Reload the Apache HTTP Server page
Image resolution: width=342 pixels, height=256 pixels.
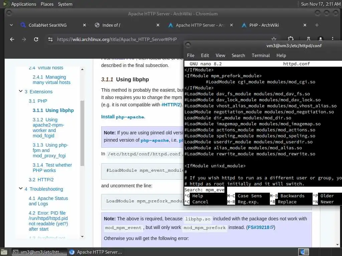(36, 39)
